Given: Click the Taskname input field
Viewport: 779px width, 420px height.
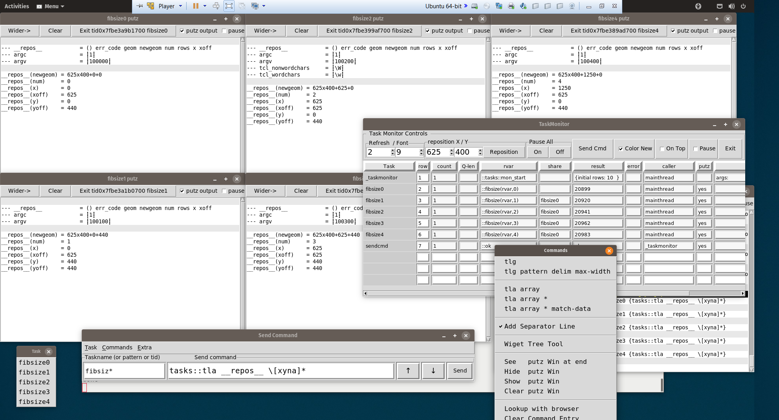Looking at the screenshot, I should tap(124, 371).
